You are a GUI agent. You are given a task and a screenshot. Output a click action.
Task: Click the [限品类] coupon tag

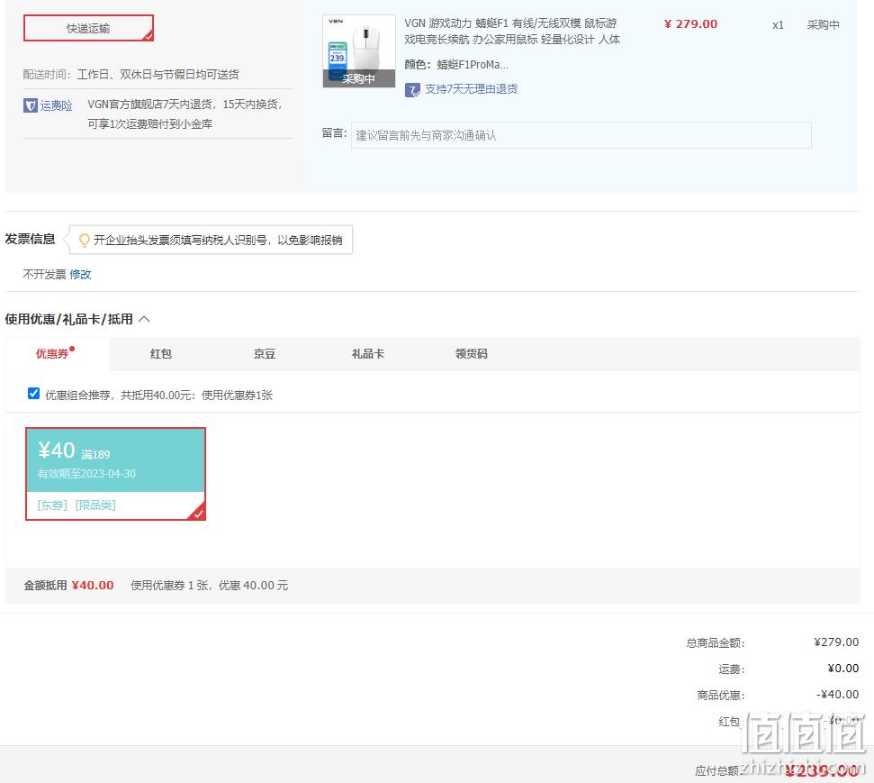click(95, 505)
